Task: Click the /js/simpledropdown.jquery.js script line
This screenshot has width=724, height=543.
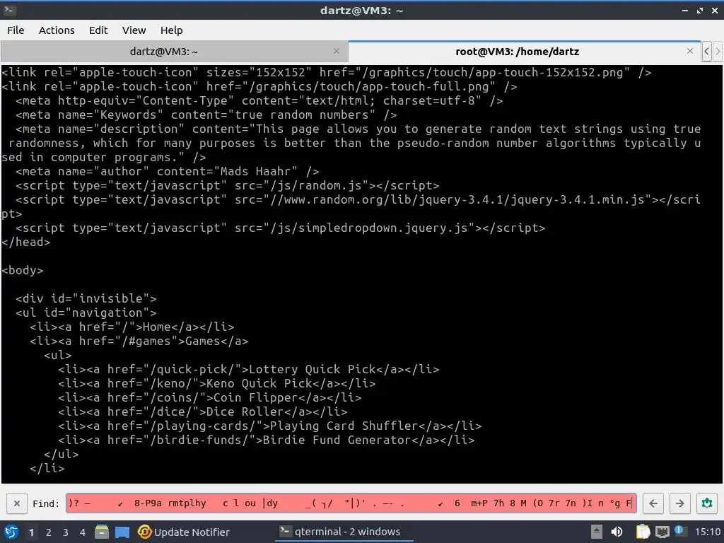Action: coord(280,228)
